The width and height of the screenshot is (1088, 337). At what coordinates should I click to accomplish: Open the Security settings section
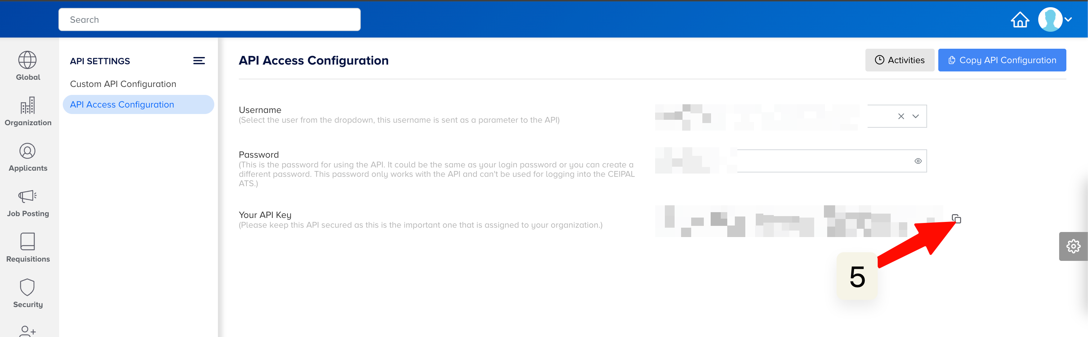click(28, 293)
